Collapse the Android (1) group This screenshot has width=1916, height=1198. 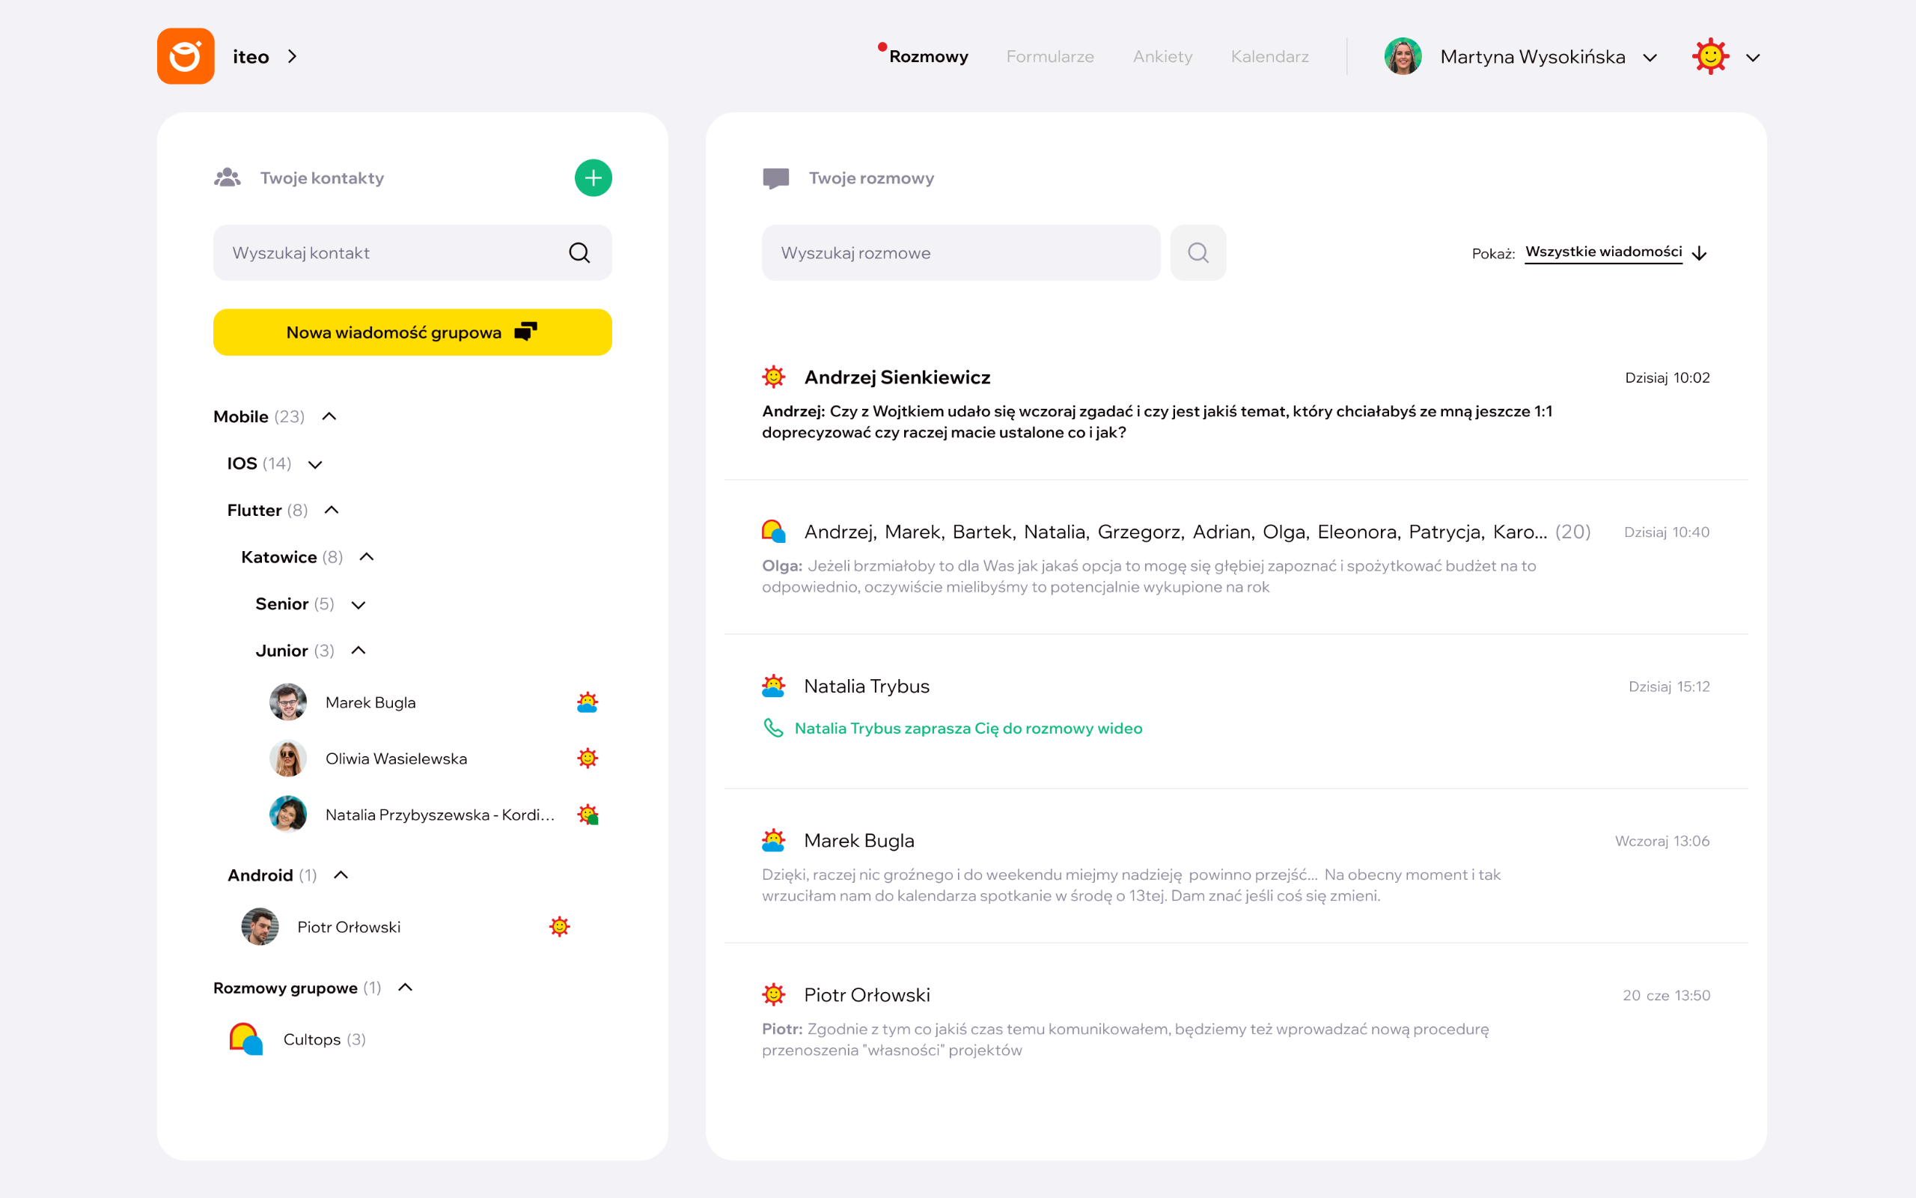[x=341, y=875]
